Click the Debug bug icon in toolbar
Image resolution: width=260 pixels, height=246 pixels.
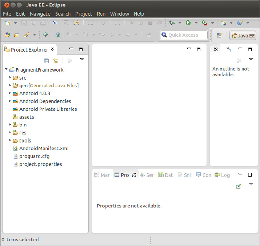pyautogui.click(x=172, y=23)
